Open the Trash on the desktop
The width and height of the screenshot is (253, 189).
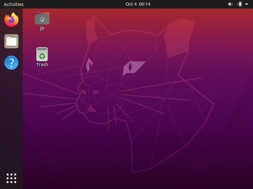[42, 54]
